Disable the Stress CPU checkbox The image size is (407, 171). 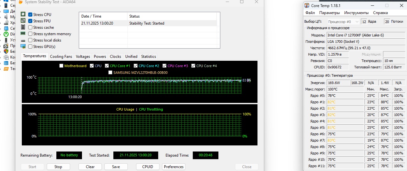[x=30, y=14]
